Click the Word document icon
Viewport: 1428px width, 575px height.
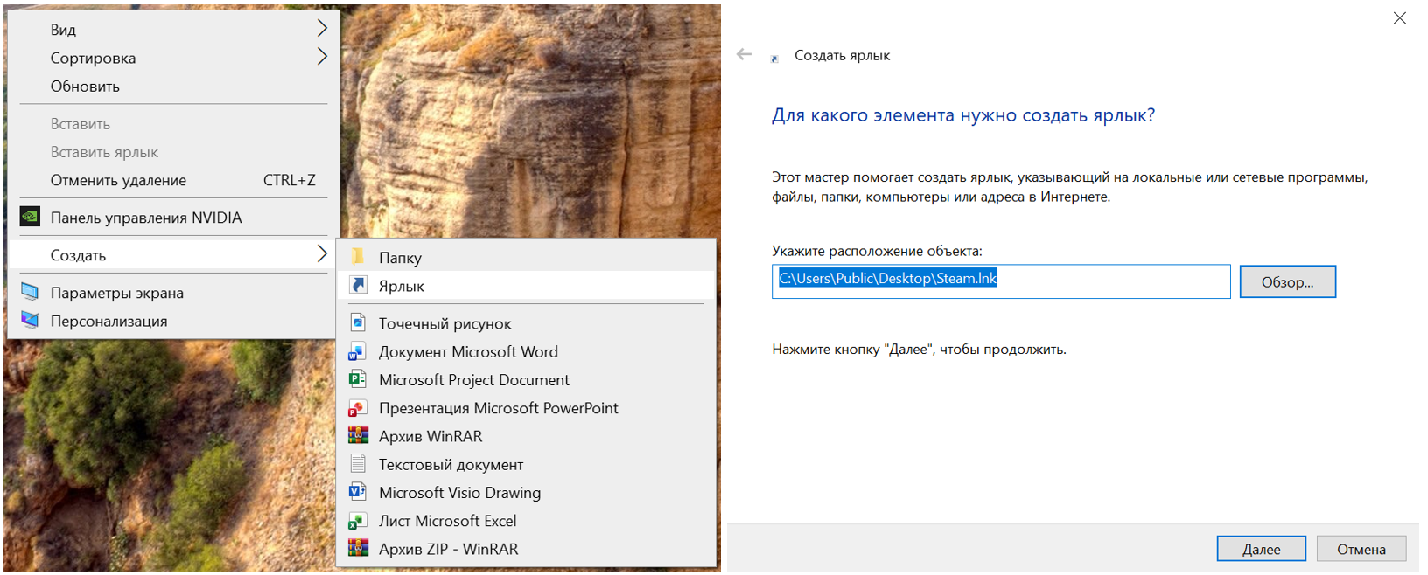[x=358, y=351]
